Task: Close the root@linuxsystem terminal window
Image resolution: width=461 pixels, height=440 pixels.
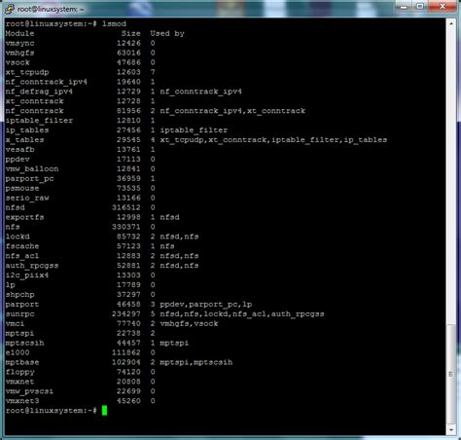Action: (443, 7)
